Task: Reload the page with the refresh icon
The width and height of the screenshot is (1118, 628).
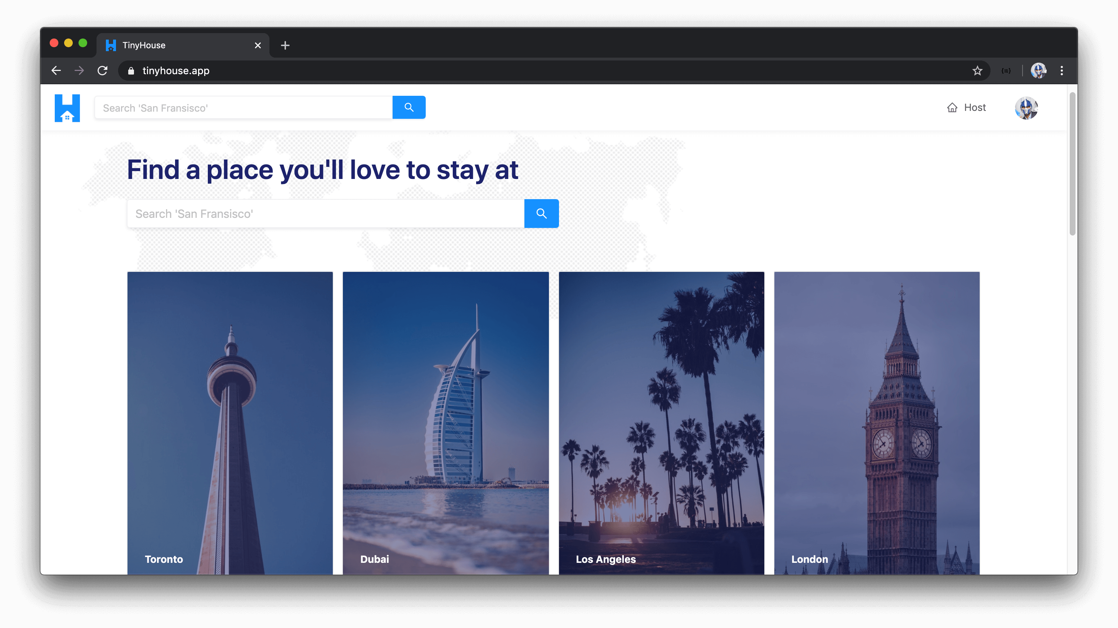Action: click(x=102, y=70)
